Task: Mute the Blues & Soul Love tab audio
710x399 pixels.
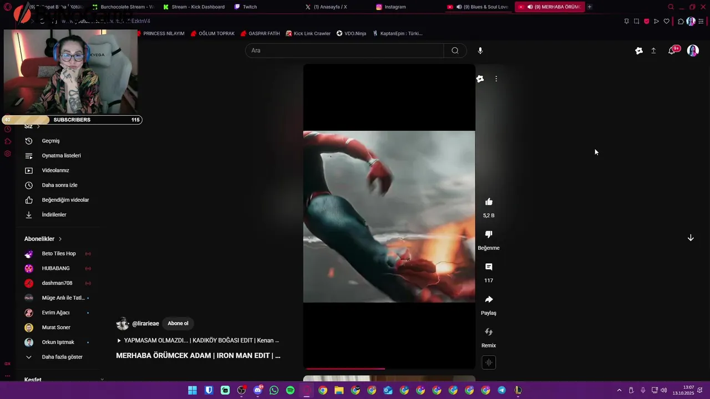Action: [x=459, y=7]
